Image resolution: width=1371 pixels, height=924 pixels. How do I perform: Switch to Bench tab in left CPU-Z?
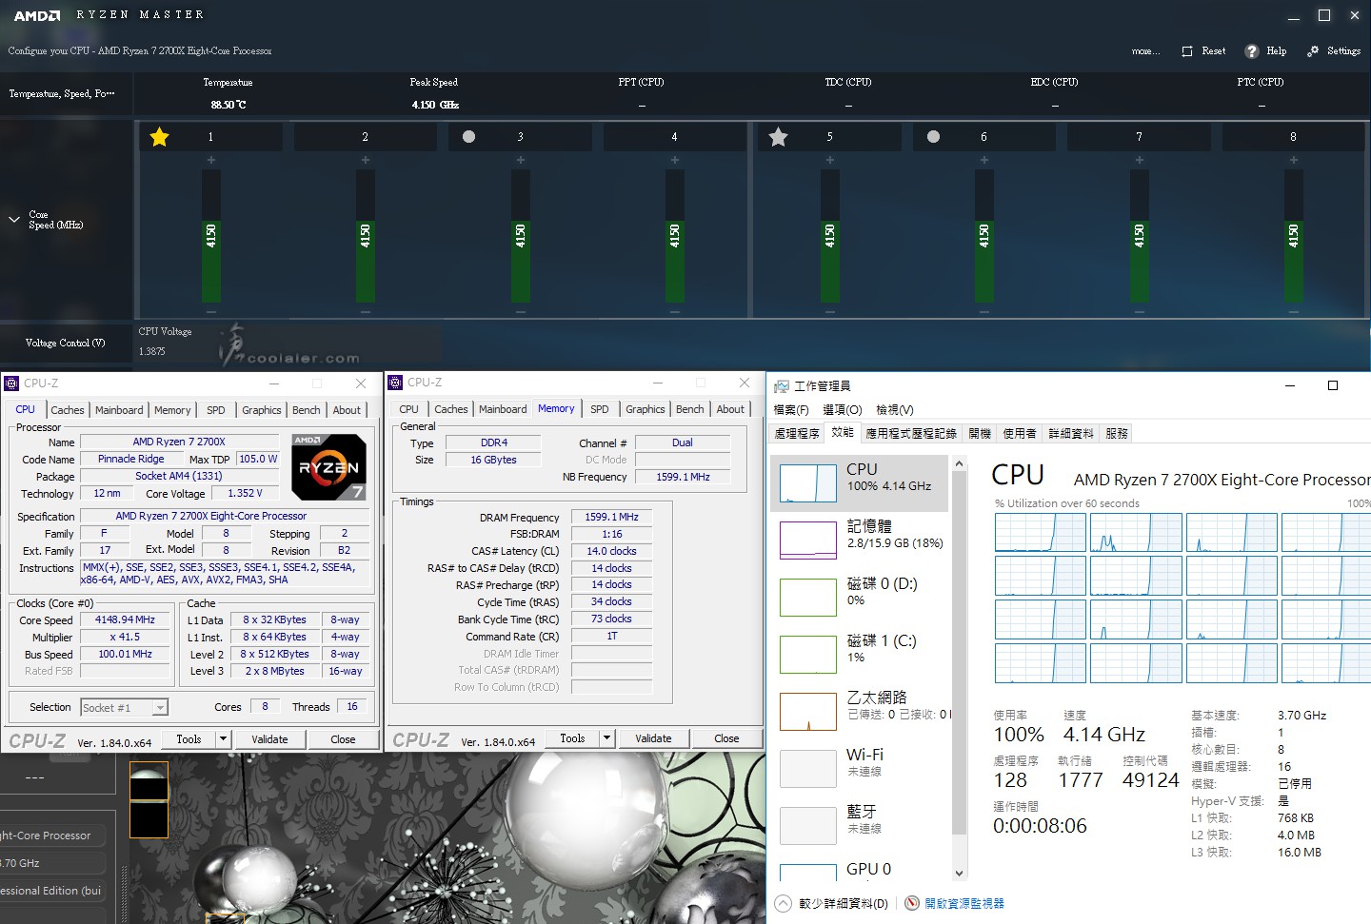(306, 410)
